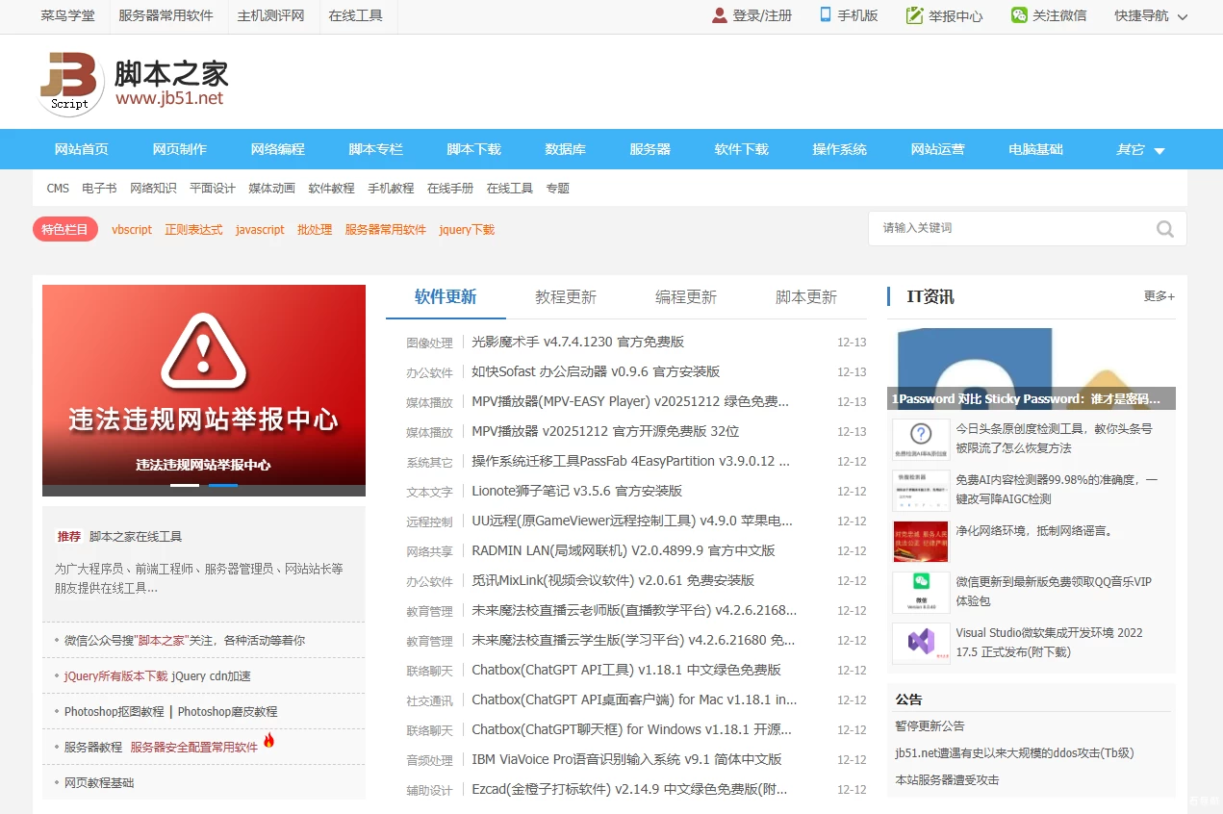Click 更多+ in the IT资讯 section
The height and width of the screenshot is (814, 1223).
point(1159,296)
